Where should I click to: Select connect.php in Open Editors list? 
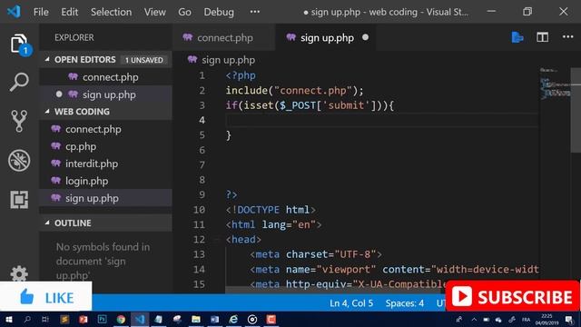pos(105,77)
